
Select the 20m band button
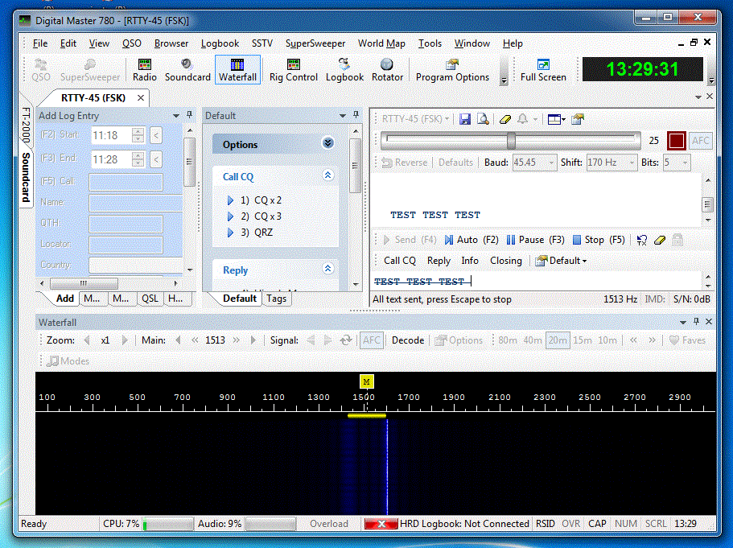click(558, 340)
